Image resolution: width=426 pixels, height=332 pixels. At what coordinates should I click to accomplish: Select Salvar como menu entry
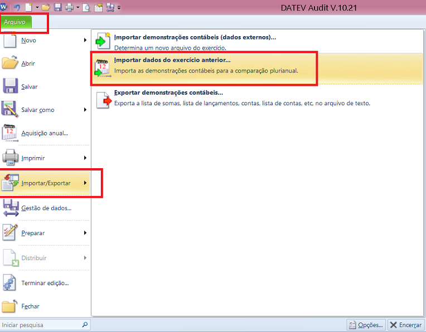point(45,110)
